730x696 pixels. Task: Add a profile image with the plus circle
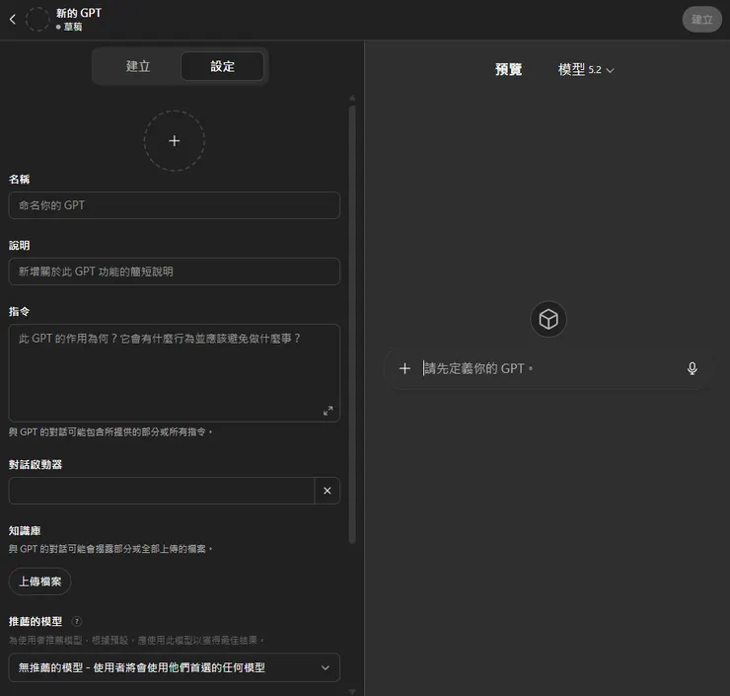tap(175, 141)
